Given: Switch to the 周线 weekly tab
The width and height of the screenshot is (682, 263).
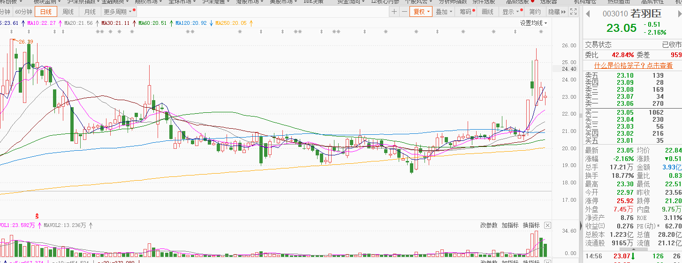Looking at the screenshot, I should point(68,12).
